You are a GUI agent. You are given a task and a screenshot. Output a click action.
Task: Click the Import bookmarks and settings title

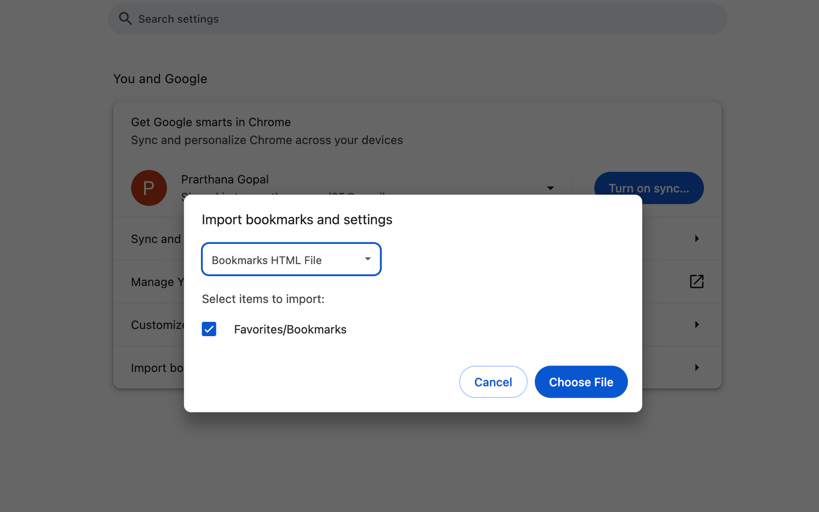[x=297, y=219]
